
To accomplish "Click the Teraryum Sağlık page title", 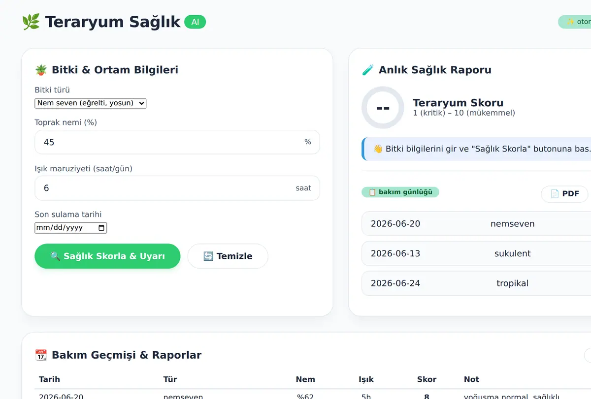I will 113,22.
